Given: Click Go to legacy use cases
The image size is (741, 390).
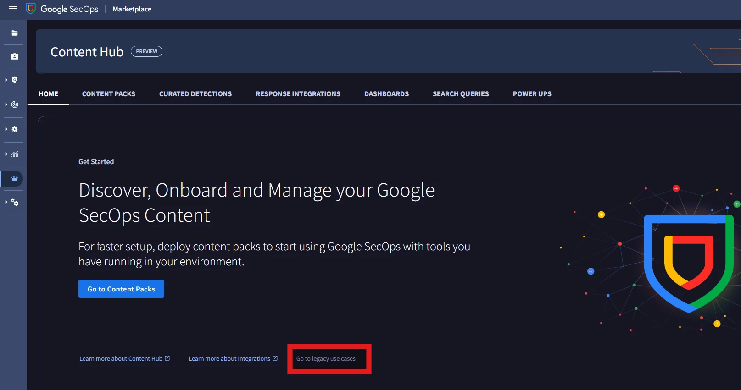Looking at the screenshot, I should tap(326, 359).
